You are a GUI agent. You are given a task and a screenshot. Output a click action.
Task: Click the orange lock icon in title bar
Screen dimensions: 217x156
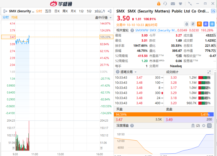coord(159,3)
